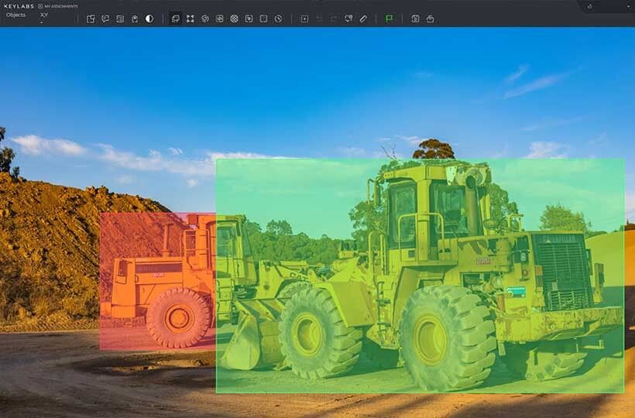This screenshot has height=418, width=635.
Task: Click the save icon beside green flag
Action: 415,19
